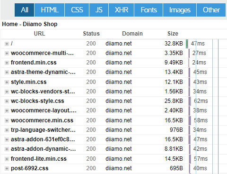Select the 45ms timing of astra-theme-dynamic

(200, 72)
